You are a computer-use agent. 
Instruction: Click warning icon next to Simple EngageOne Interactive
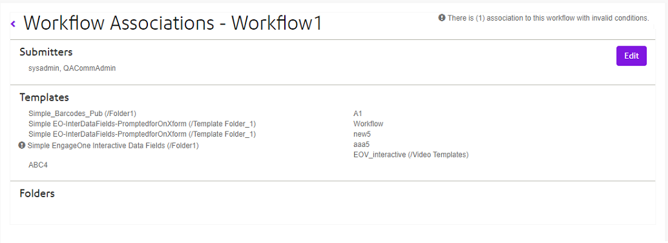[x=22, y=145]
